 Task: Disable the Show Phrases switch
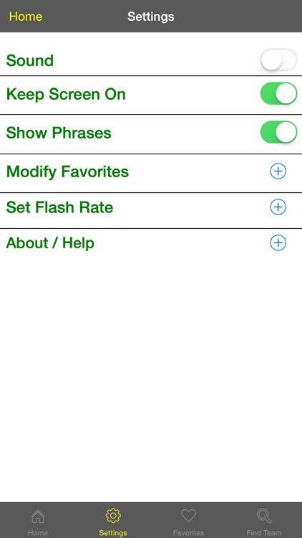pyautogui.click(x=278, y=132)
